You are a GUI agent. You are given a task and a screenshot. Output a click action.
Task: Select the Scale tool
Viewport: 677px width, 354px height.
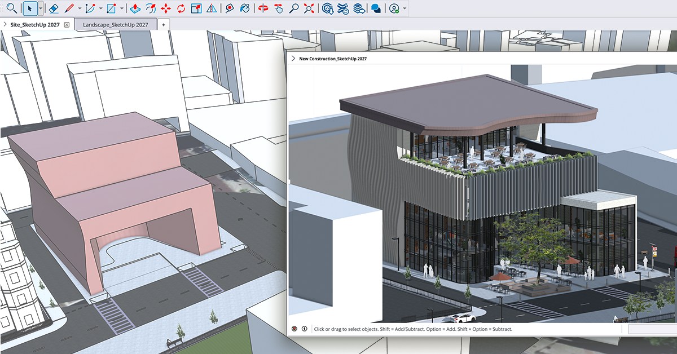196,8
